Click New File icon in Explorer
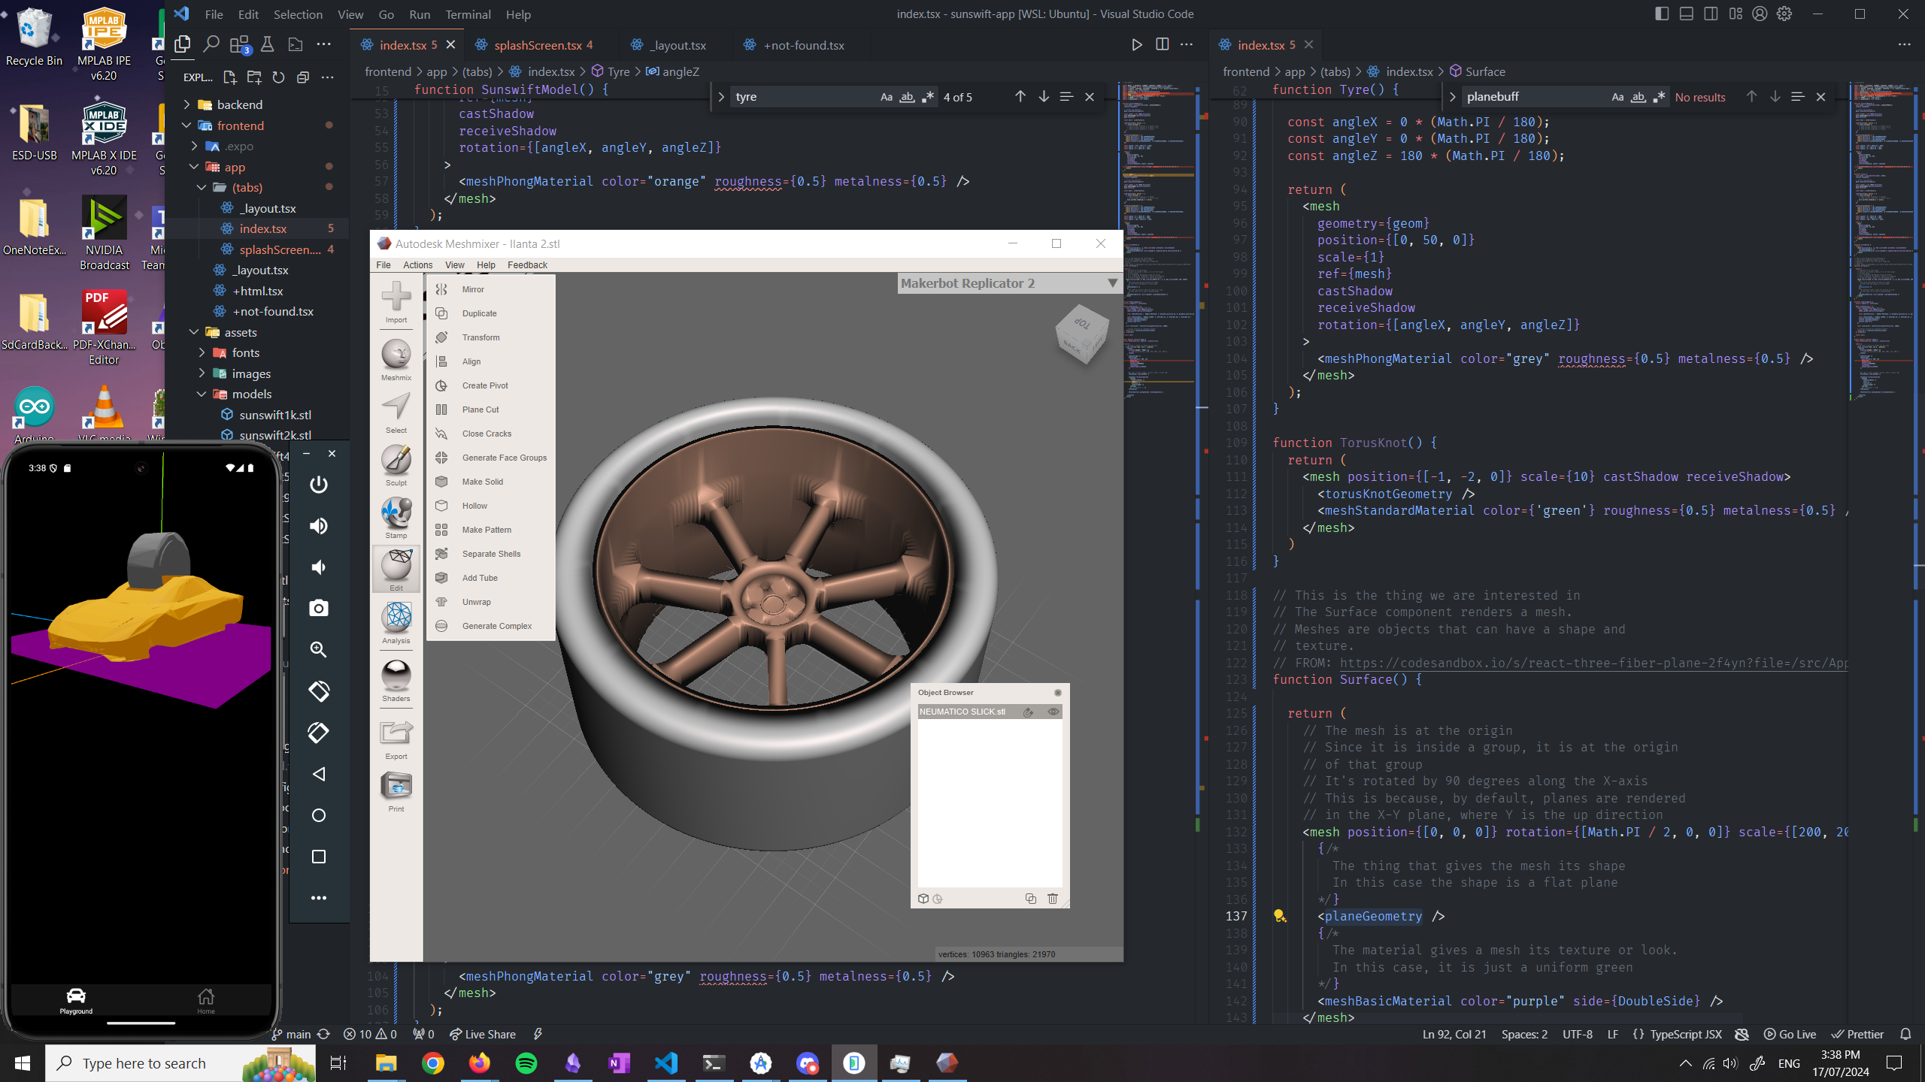The image size is (1925, 1082). coord(230,77)
